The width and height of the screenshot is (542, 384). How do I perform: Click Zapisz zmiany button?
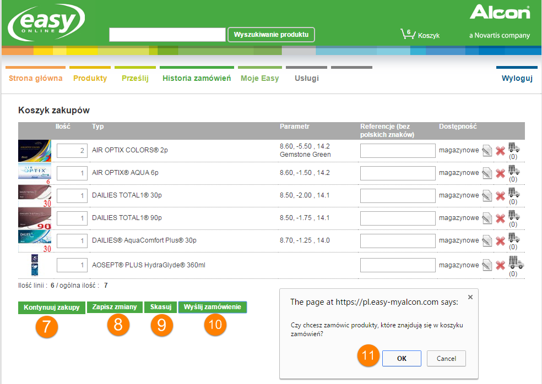tap(115, 307)
